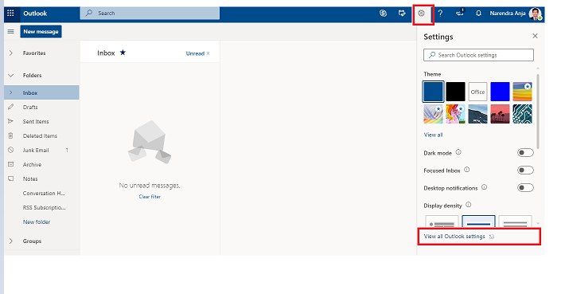Collapse the navigation pane hamburger icon
Image resolution: width=565 pixels, height=294 pixels.
[x=11, y=31]
